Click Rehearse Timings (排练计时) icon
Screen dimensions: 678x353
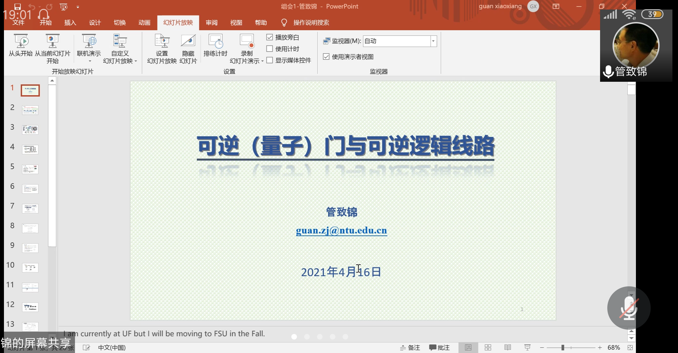(215, 42)
